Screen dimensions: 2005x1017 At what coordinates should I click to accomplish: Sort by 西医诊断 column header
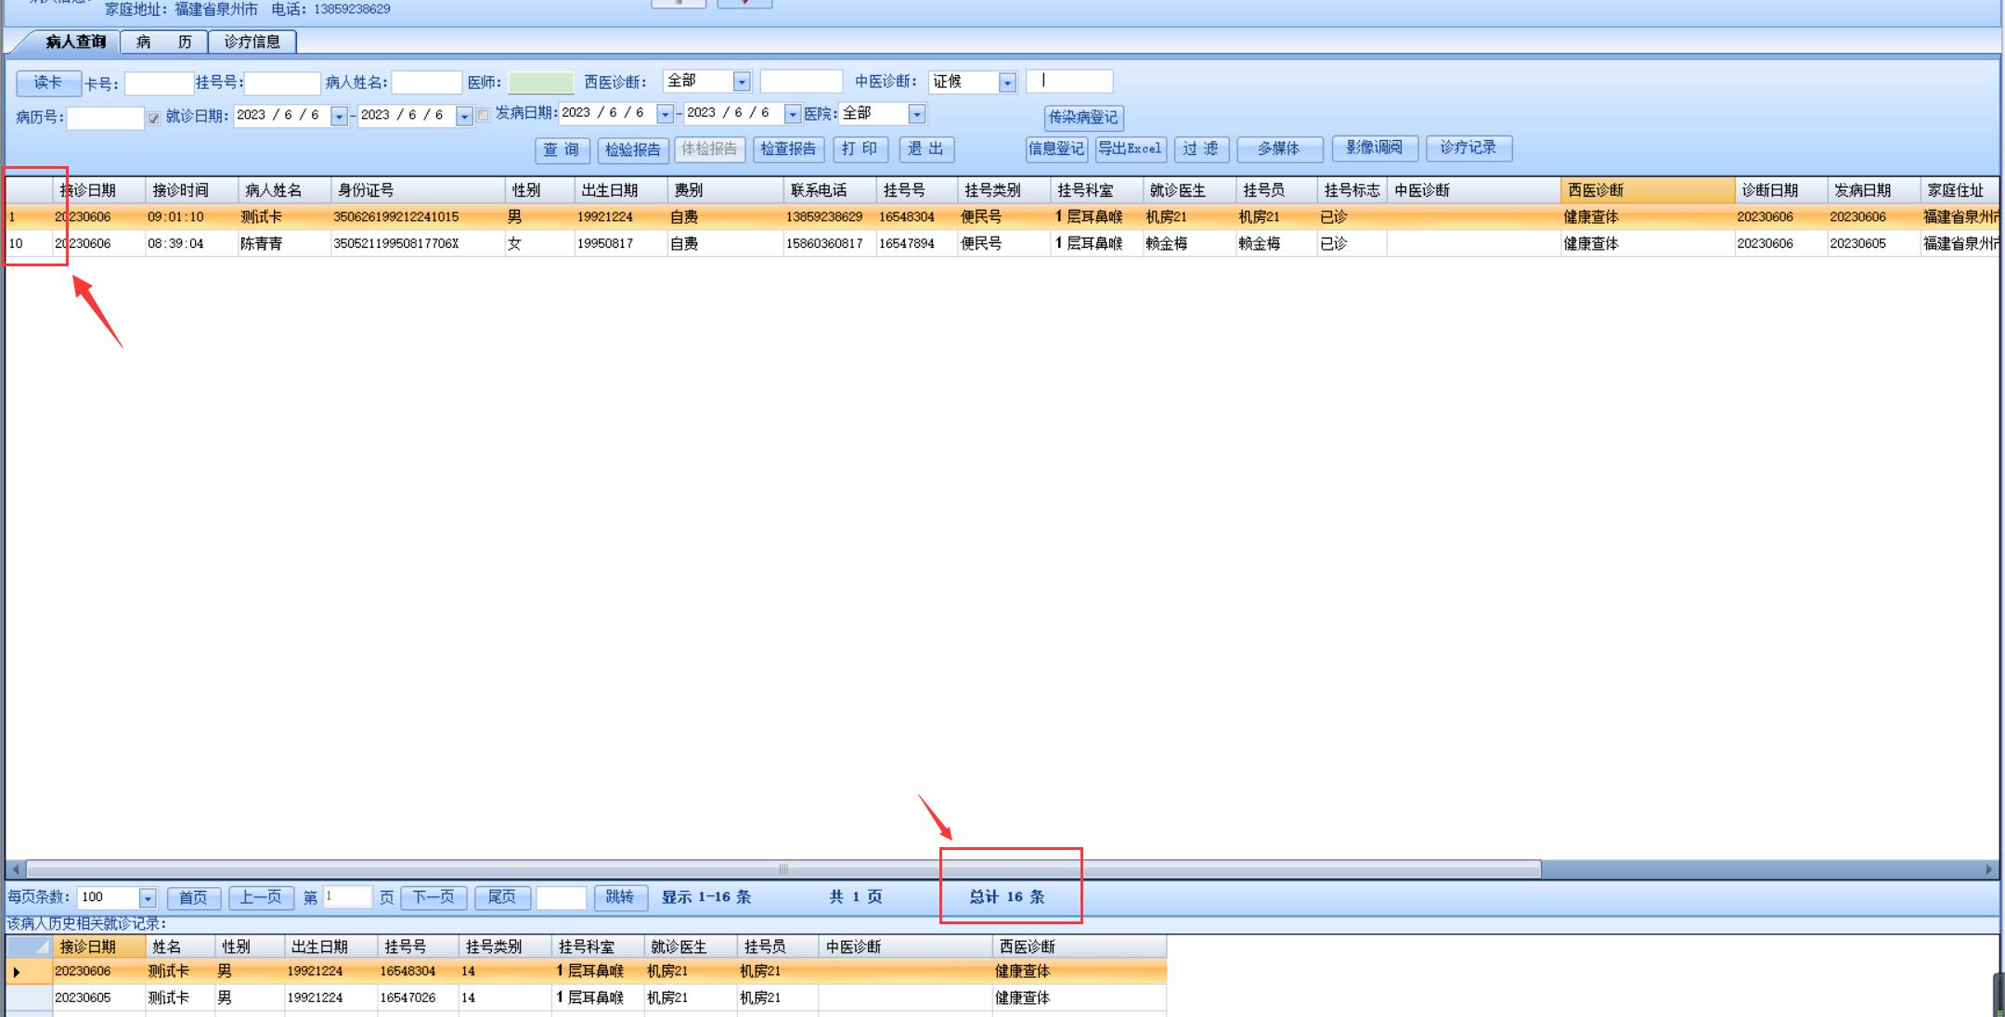1646,190
